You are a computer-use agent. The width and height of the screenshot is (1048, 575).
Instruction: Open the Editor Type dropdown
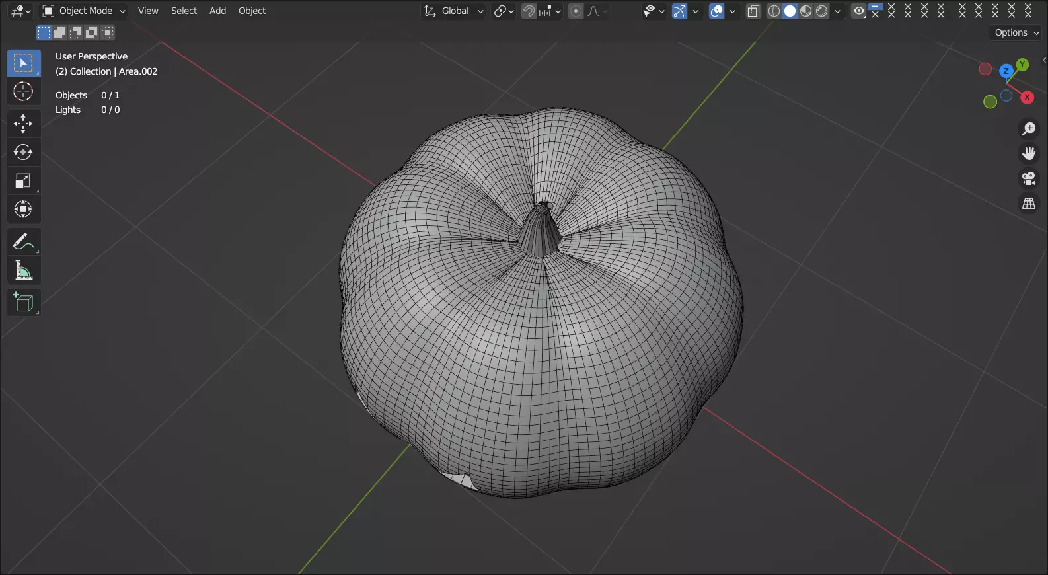[x=21, y=11]
